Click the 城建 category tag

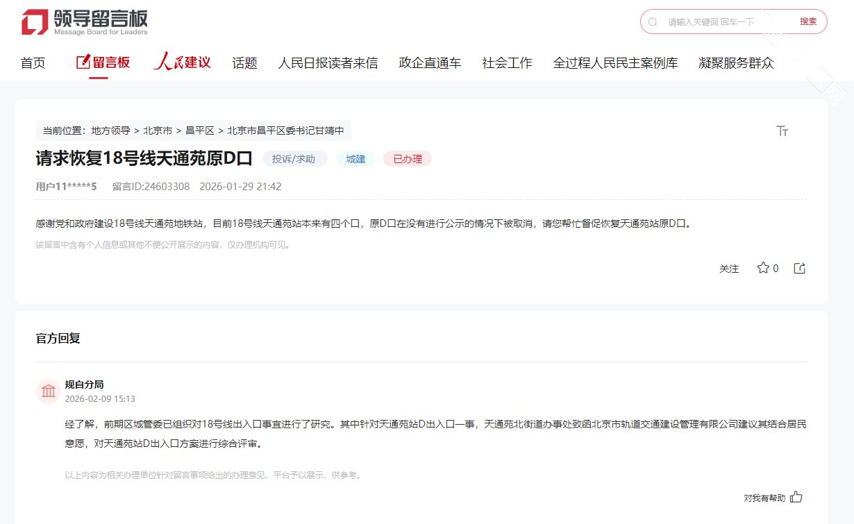(x=355, y=159)
